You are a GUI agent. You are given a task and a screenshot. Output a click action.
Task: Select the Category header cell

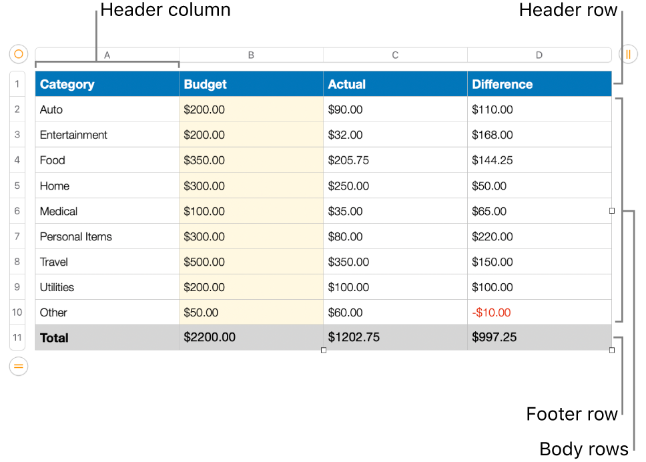(107, 83)
